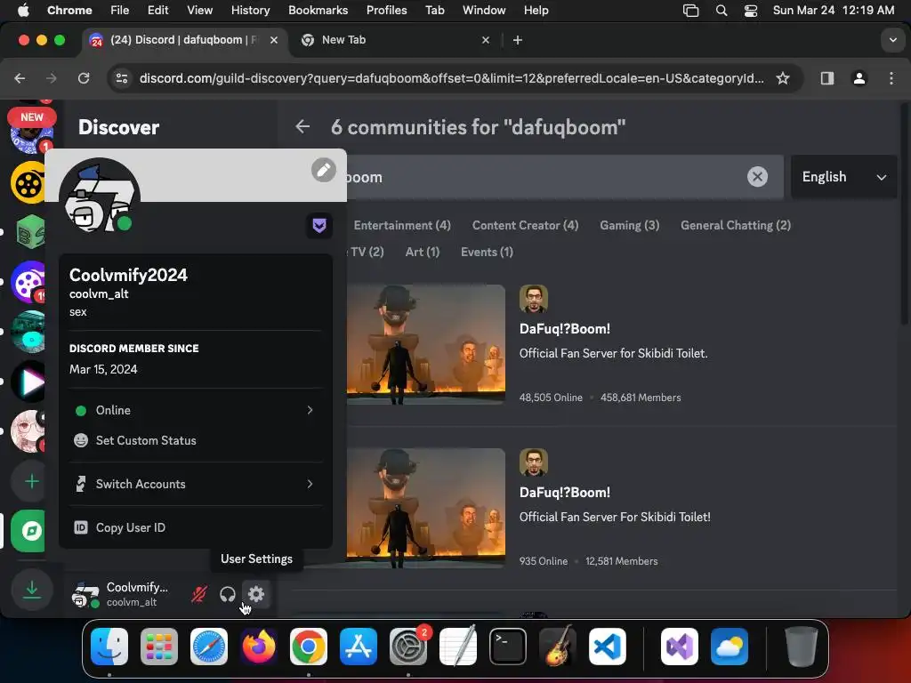Open teal circular server icon

28,332
